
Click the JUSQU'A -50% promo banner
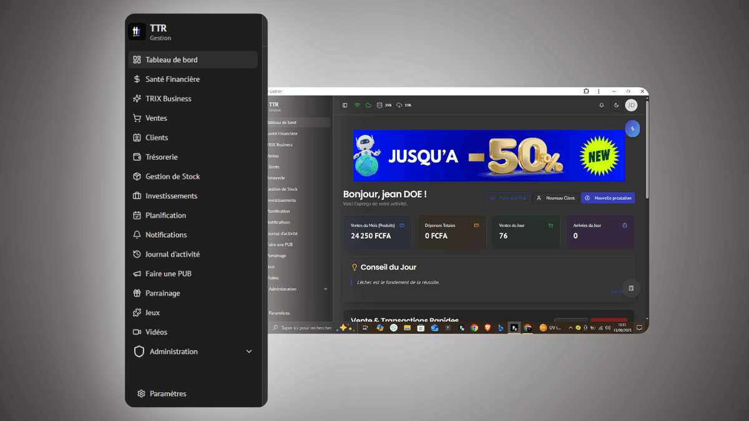489,155
